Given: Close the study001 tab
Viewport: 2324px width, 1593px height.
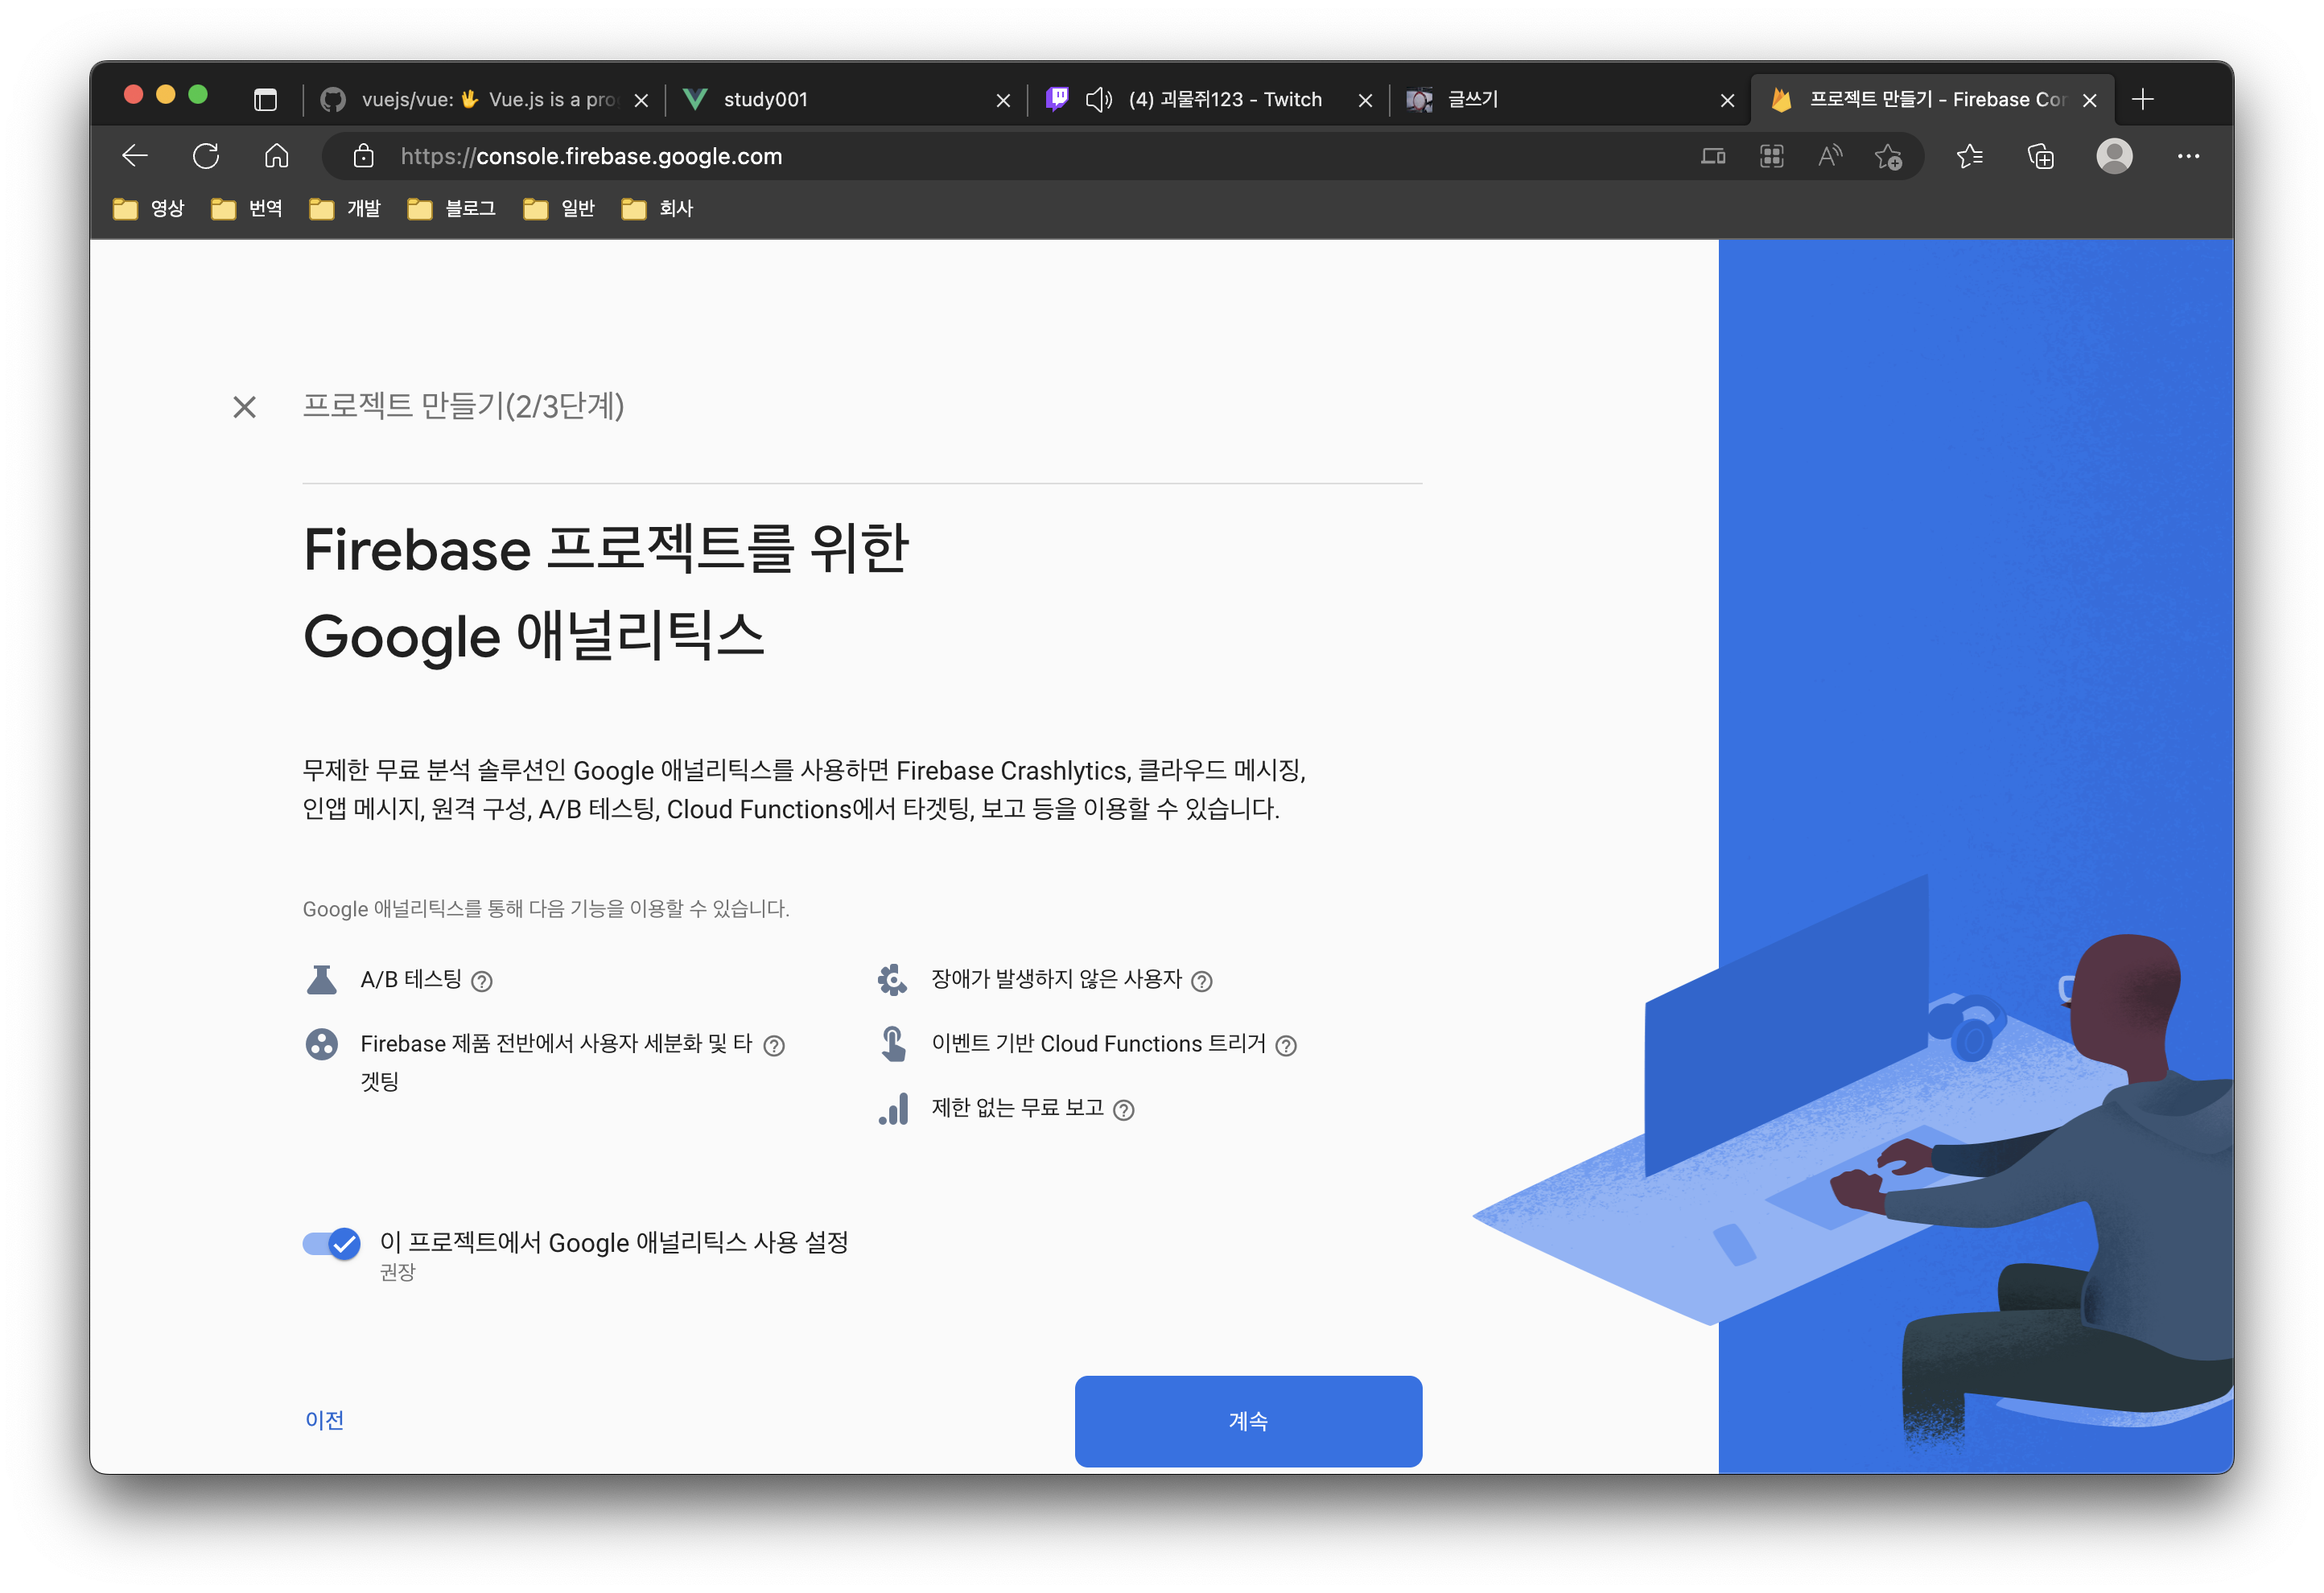Looking at the screenshot, I should coord(1003,100).
